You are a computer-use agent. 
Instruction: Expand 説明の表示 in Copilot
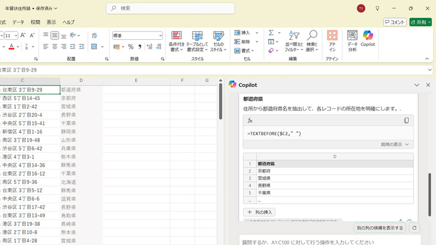pyautogui.click(x=395, y=144)
